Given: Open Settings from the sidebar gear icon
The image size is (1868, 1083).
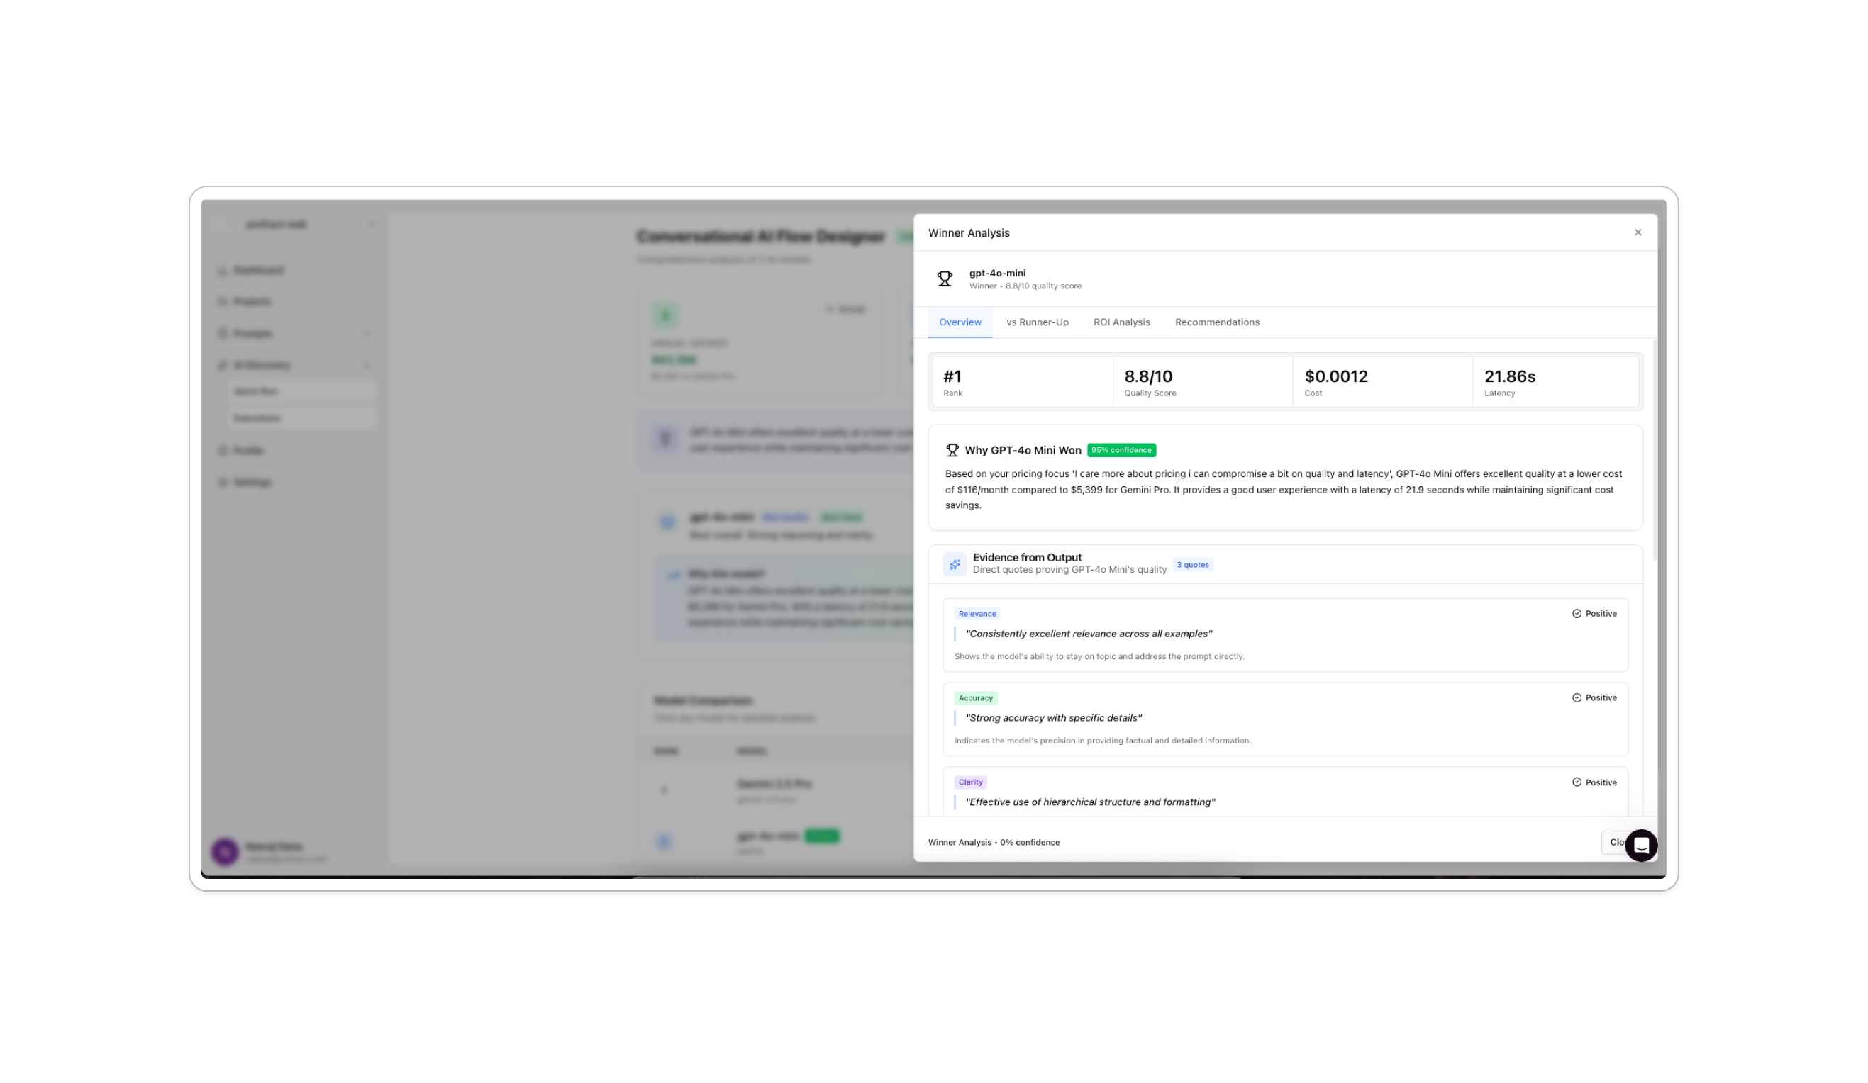Looking at the screenshot, I should [223, 481].
